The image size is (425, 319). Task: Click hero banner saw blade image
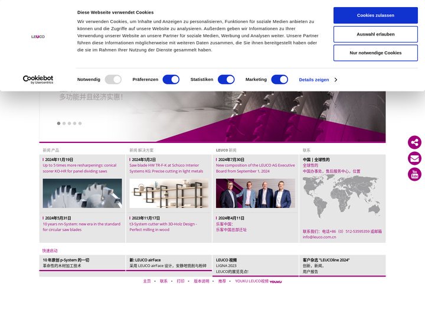[212, 116]
